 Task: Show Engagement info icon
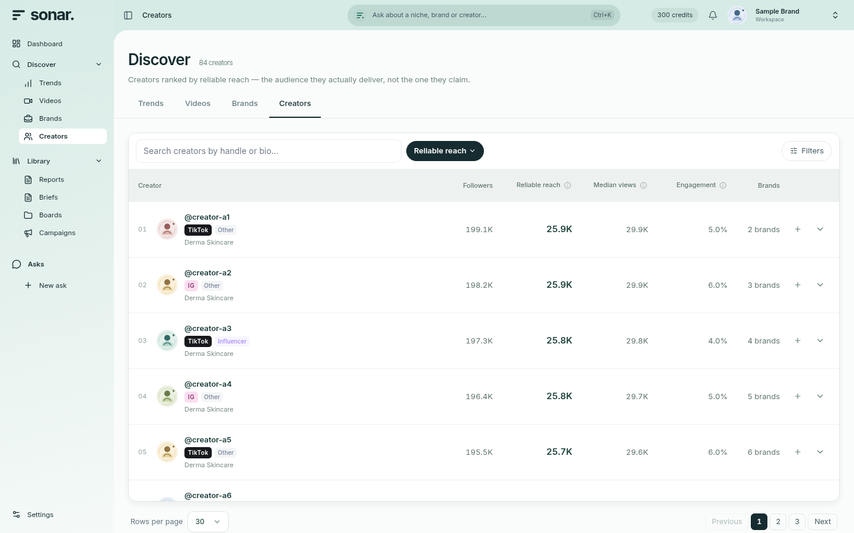point(723,185)
